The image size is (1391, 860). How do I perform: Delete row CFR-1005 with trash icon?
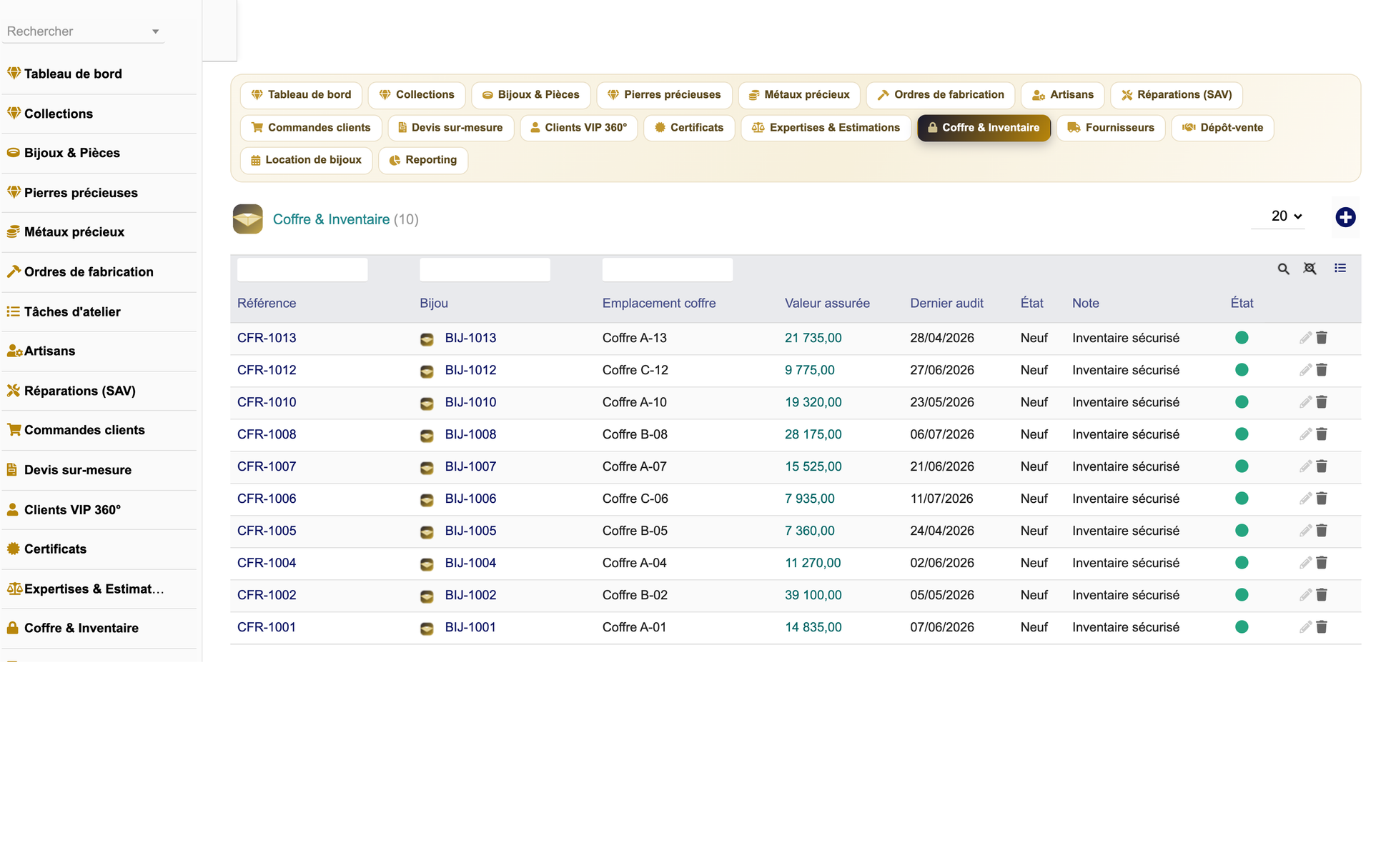[x=1322, y=531]
